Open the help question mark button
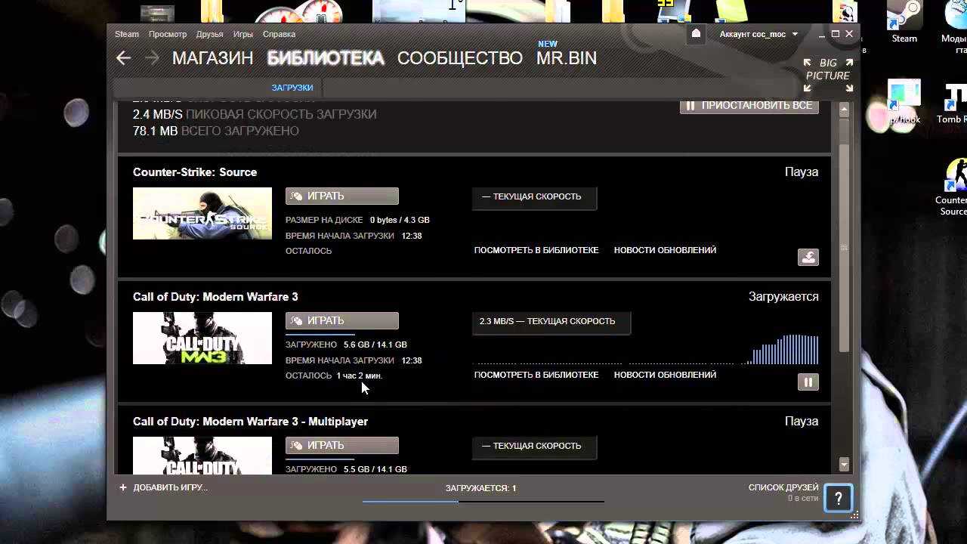The width and height of the screenshot is (967, 544). [839, 499]
